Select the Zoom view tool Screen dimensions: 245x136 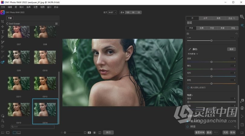2,62
